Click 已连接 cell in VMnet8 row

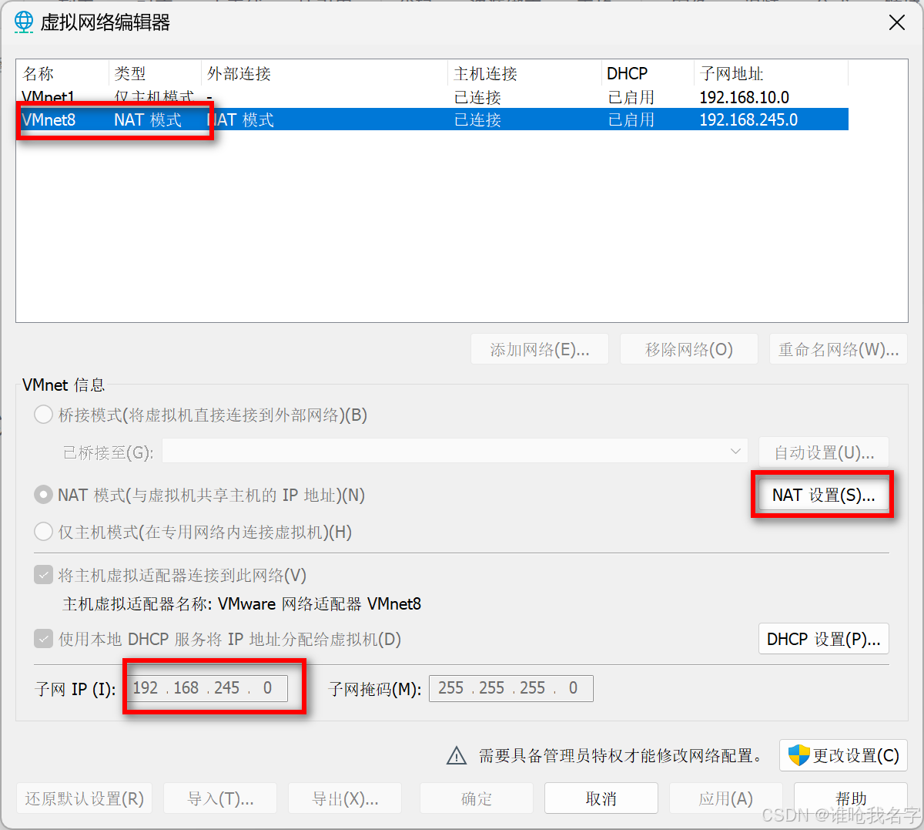[x=477, y=120]
